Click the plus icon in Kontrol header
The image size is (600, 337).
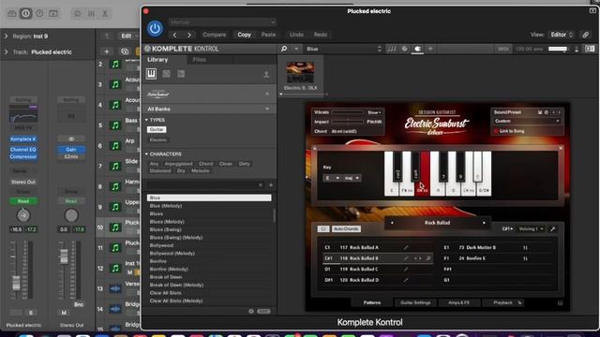[x=430, y=49]
